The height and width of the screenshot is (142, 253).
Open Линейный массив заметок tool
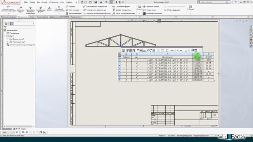click(x=59, y=9)
